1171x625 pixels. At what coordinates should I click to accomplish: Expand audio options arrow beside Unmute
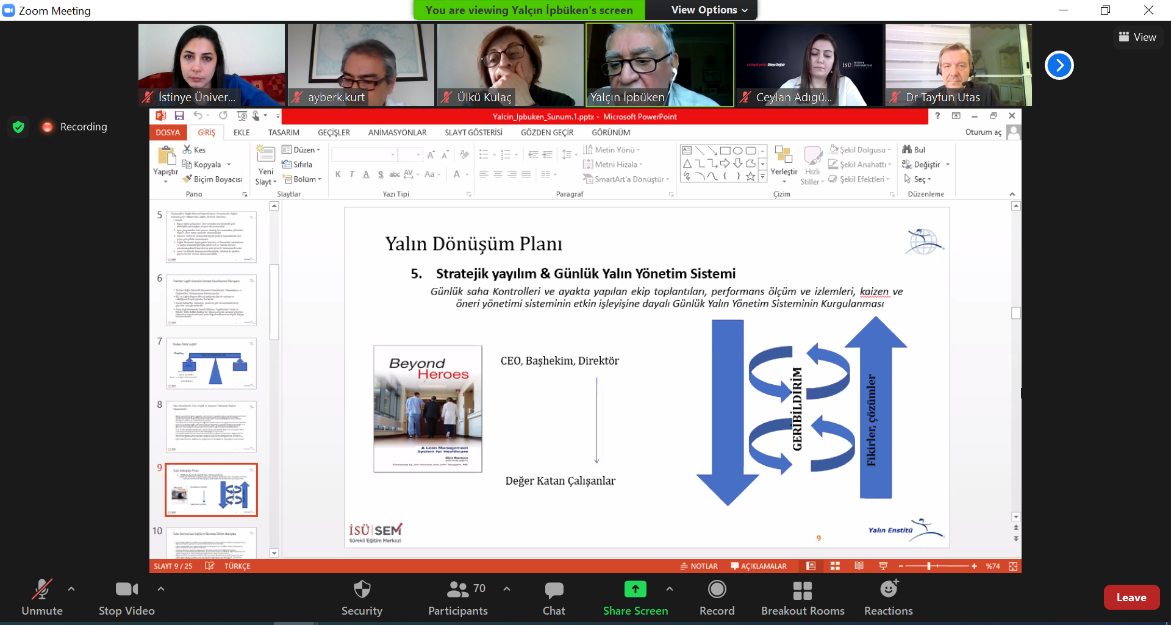click(x=71, y=589)
